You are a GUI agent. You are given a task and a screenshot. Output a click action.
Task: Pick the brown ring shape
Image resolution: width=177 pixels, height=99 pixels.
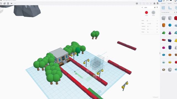(163, 70)
